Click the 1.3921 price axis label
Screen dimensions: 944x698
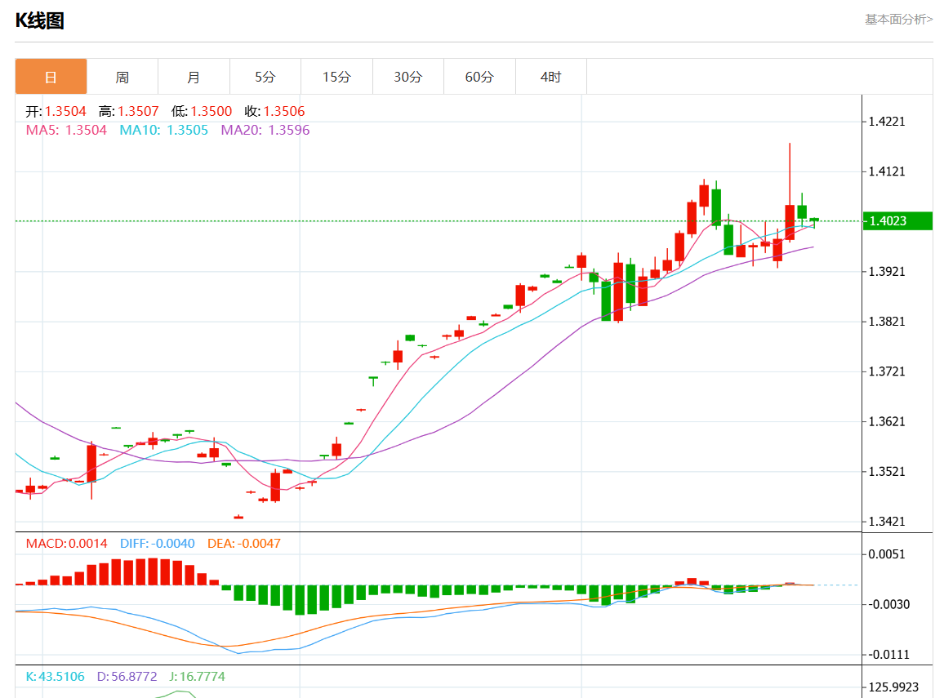[887, 271]
